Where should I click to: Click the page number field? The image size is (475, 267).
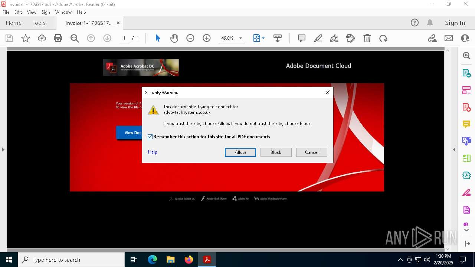coord(124,38)
